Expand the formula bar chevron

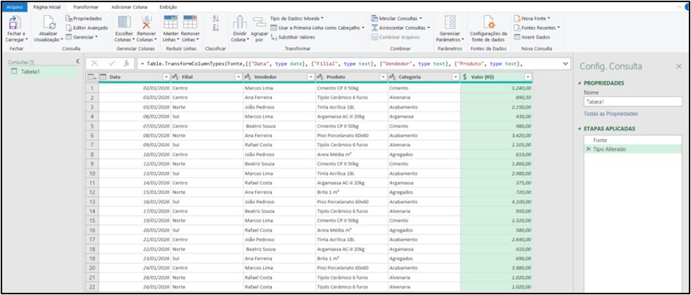(565, 64)
